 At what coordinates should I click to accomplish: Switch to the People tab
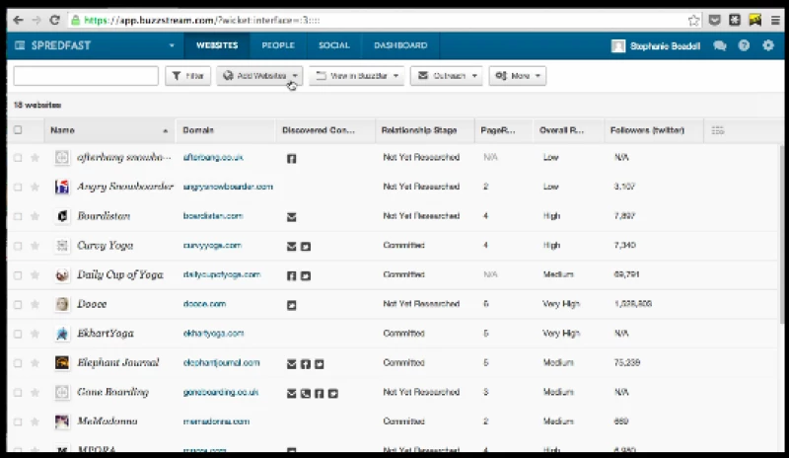click(x=277, y=45)
